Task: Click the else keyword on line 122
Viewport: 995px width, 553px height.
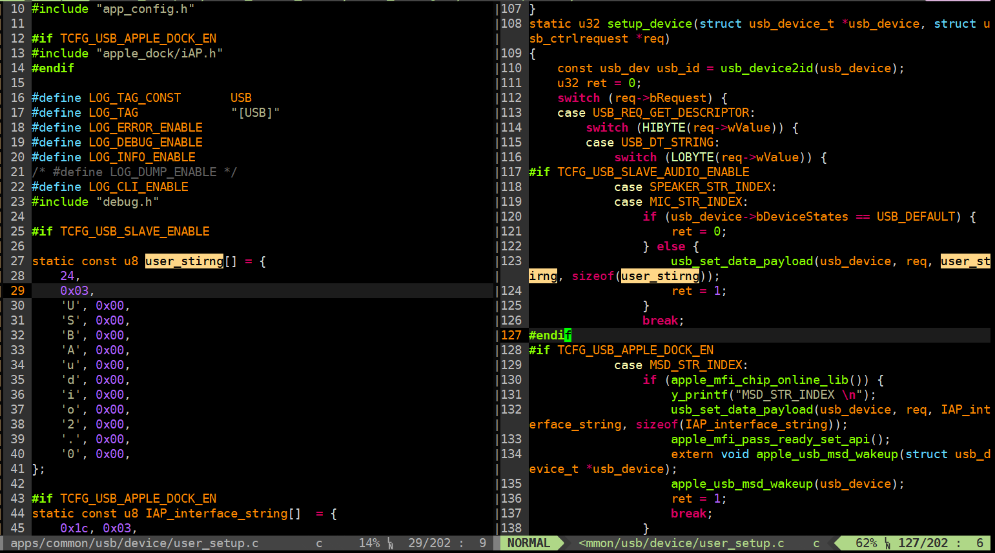Action: coord(671,246)
